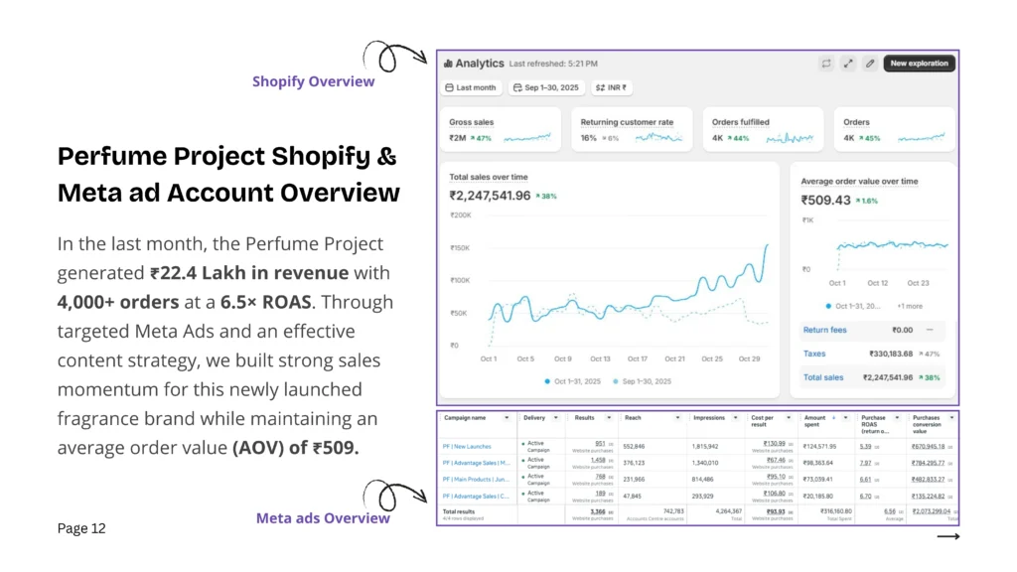Open the INR currency selector
1017x572 pixels.
tap(612, 87)
